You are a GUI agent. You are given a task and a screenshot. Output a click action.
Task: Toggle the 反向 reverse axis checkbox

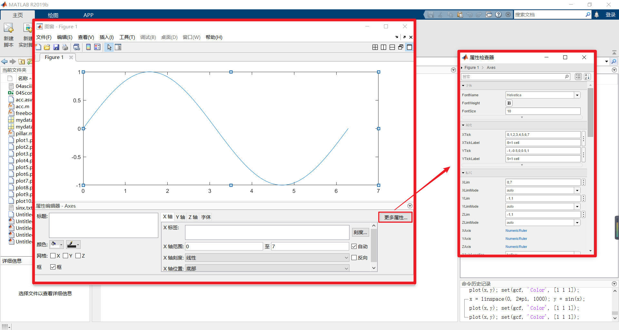tap(354, 258)
